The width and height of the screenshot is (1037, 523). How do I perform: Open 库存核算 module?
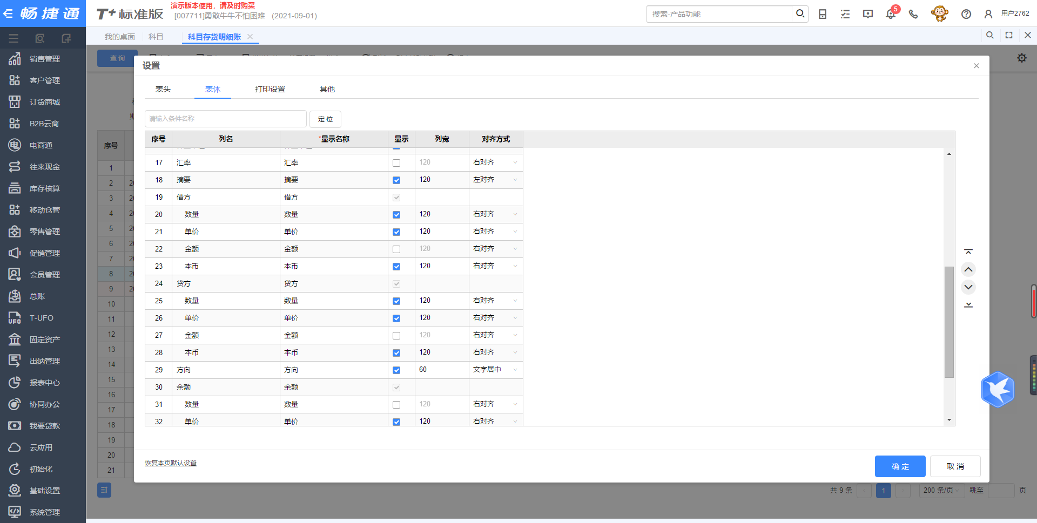[43, 188]
